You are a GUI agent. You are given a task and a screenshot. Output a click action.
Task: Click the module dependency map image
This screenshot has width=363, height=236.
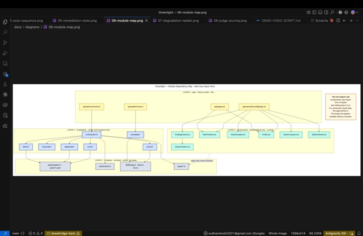(x=186, y=130)
